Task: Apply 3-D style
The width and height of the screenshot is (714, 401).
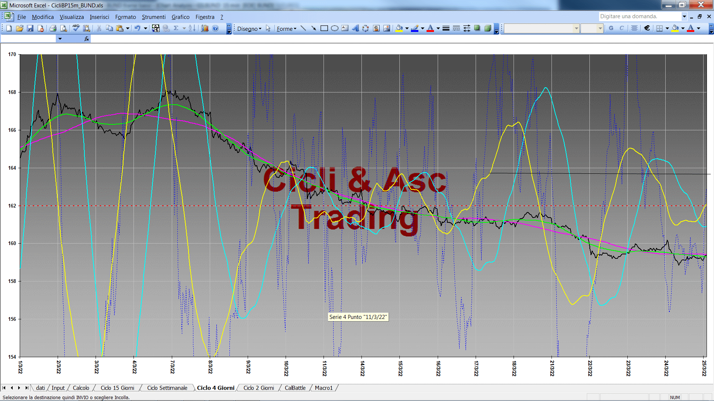Action: tap(488, 29)
